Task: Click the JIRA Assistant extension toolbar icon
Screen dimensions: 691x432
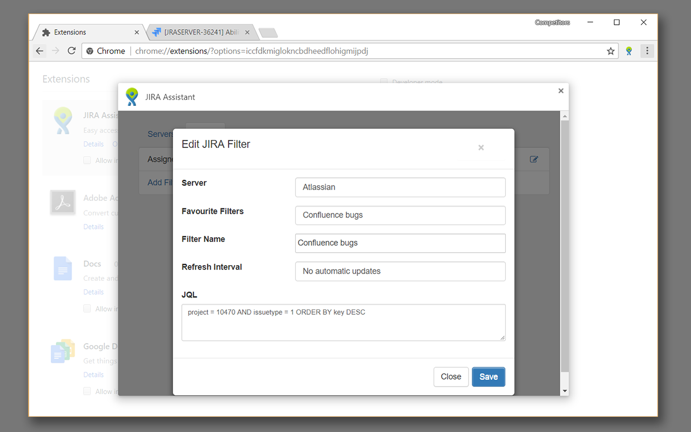Action: pos(629,51)
